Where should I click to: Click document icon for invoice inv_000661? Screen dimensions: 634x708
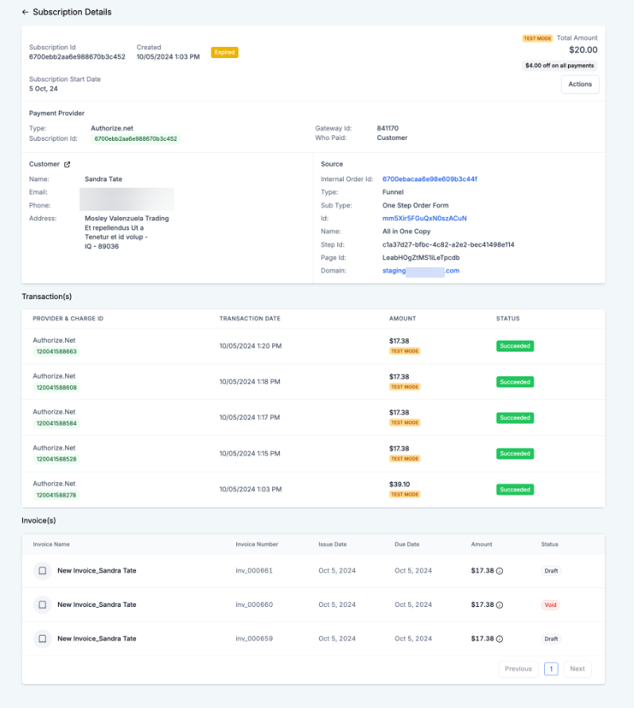coord(42,571)
